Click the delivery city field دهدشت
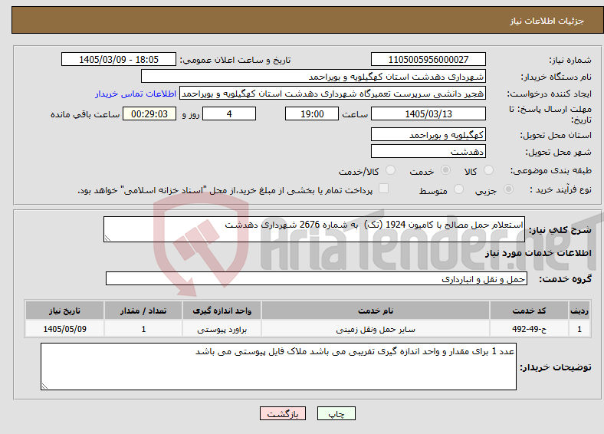The width and height of the screenshot is (604, 434). [x=428, y=151]
